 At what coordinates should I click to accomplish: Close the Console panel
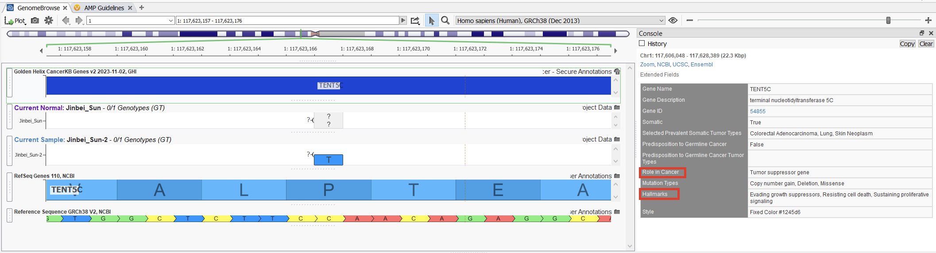[931, 33]
